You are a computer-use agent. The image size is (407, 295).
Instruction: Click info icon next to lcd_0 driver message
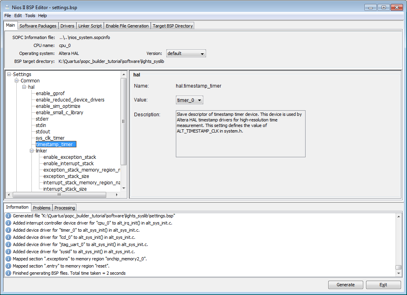coord(8,237)
